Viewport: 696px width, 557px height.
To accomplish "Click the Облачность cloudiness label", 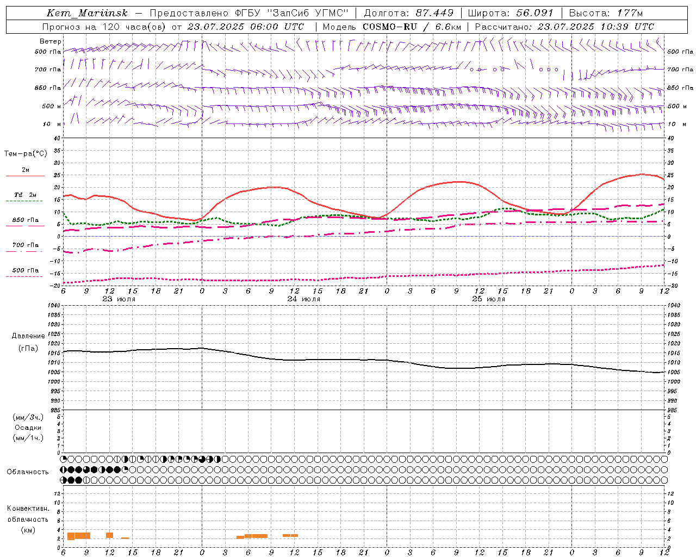I will point(28,472).
